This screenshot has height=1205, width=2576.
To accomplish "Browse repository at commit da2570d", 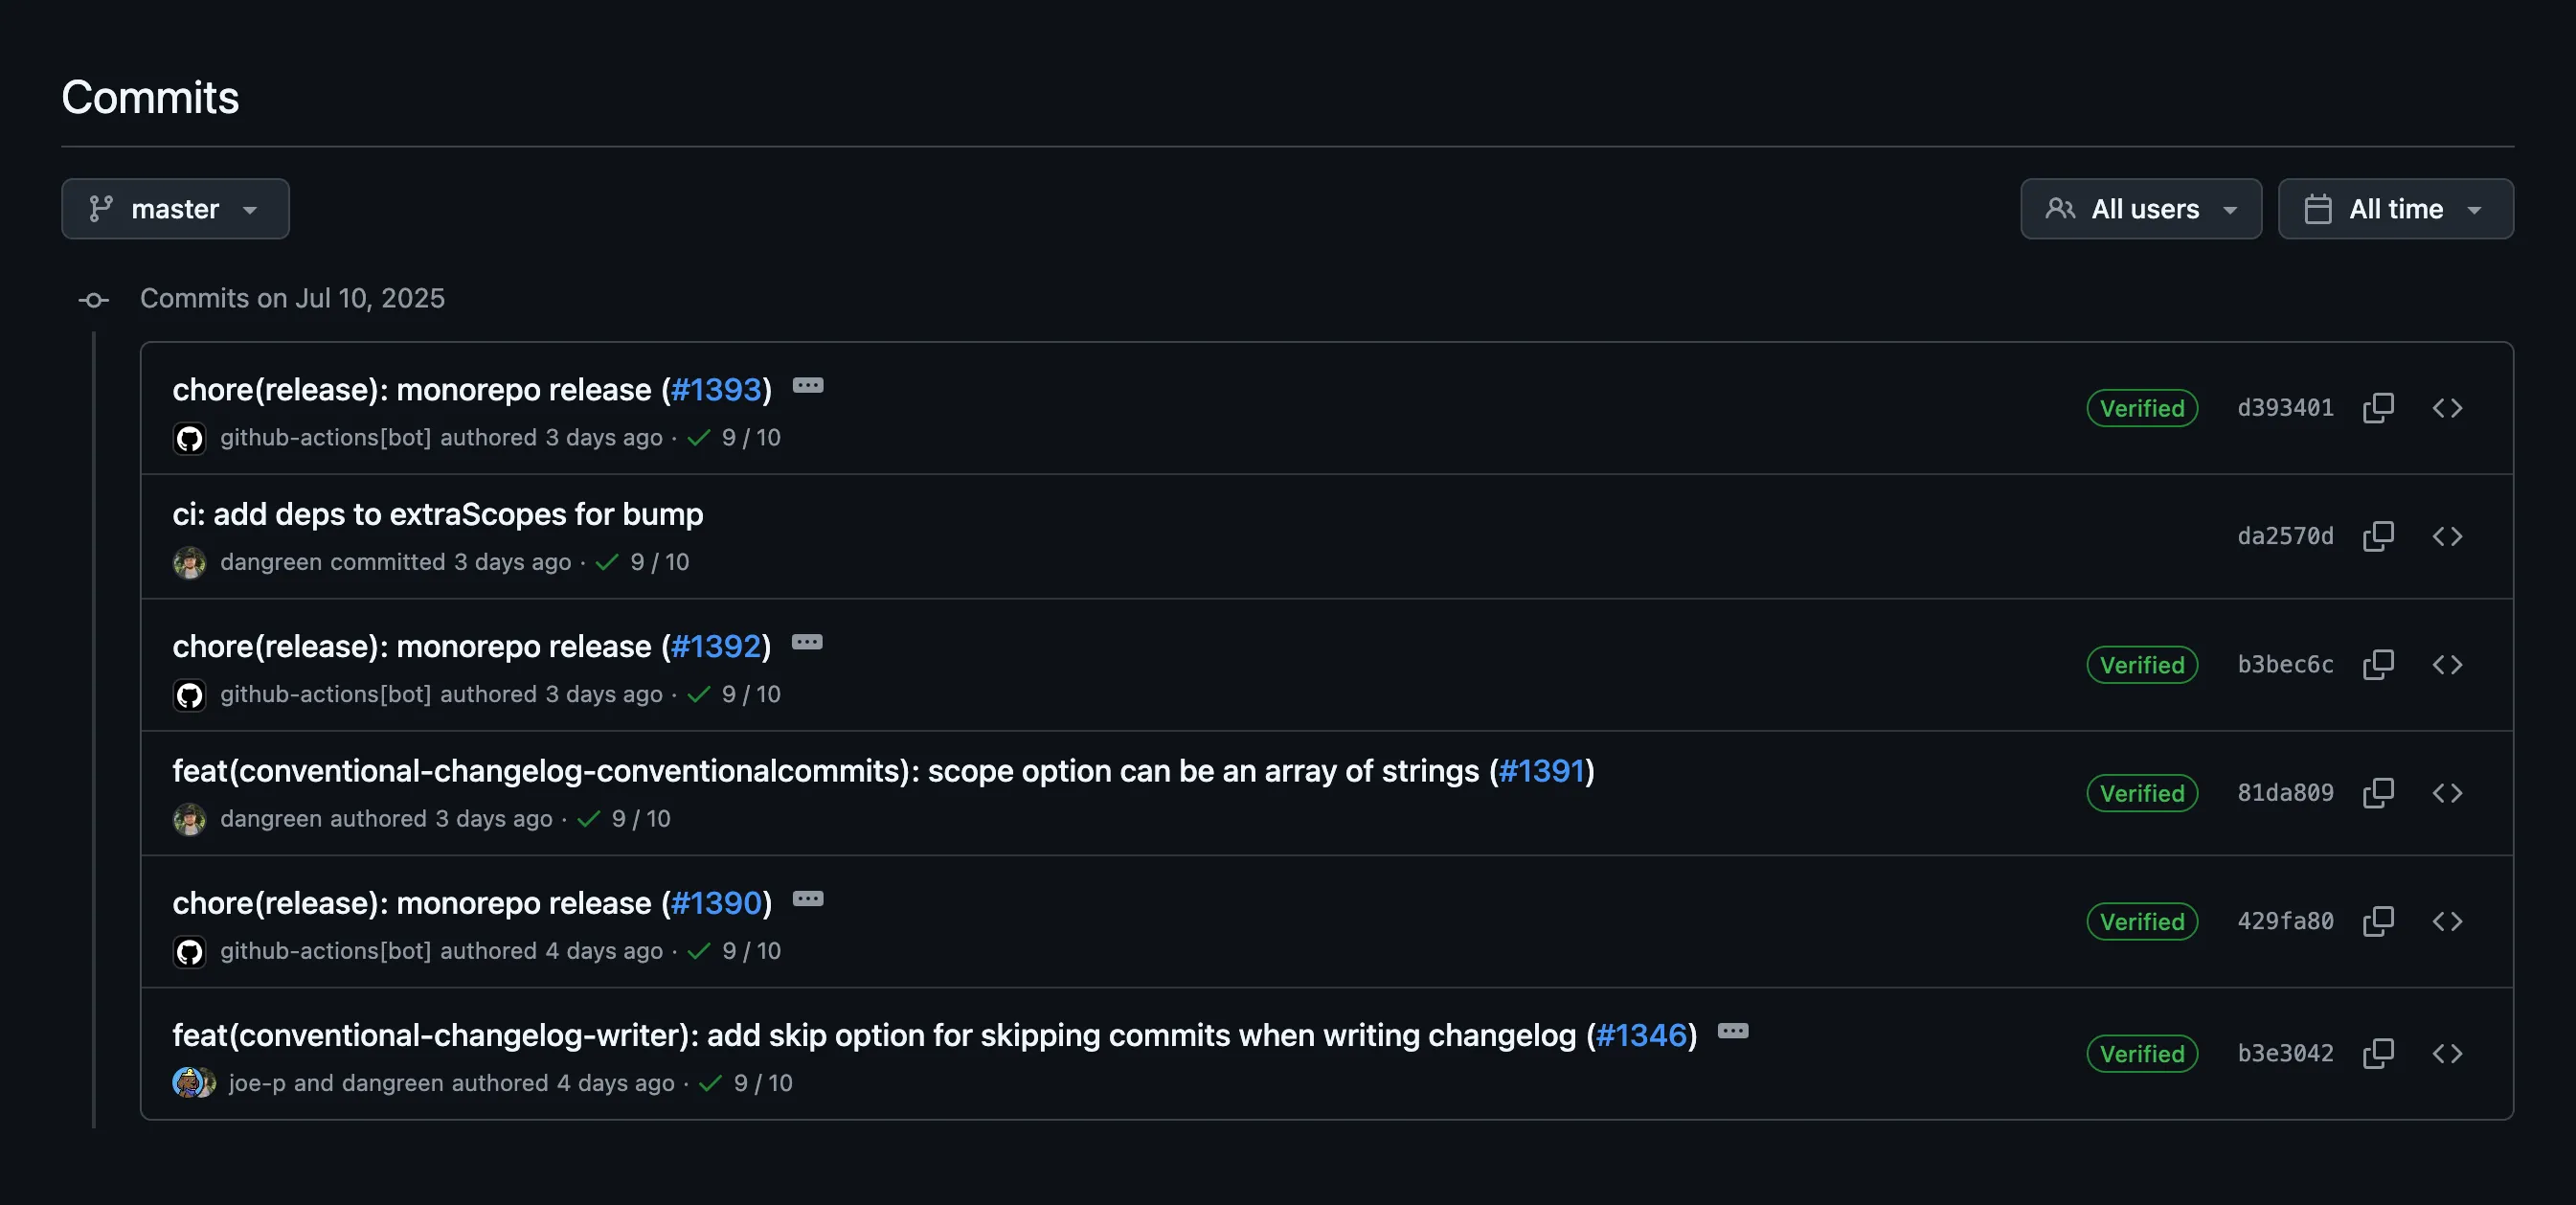I will (2447, 536).
